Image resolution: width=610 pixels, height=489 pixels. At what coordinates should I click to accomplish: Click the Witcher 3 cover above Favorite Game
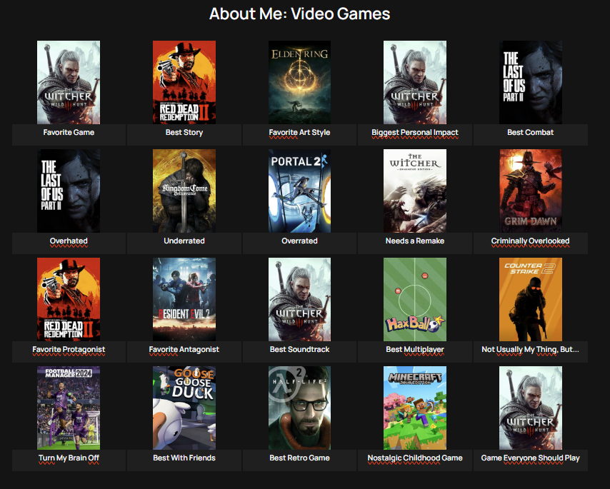[x=69, y=82]
